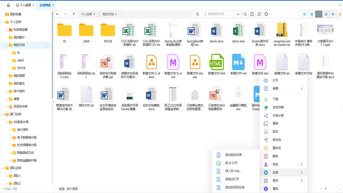Screen dimensions: 343x193
Task: Click page number 1 in the pagination
Action: [326, 189]
